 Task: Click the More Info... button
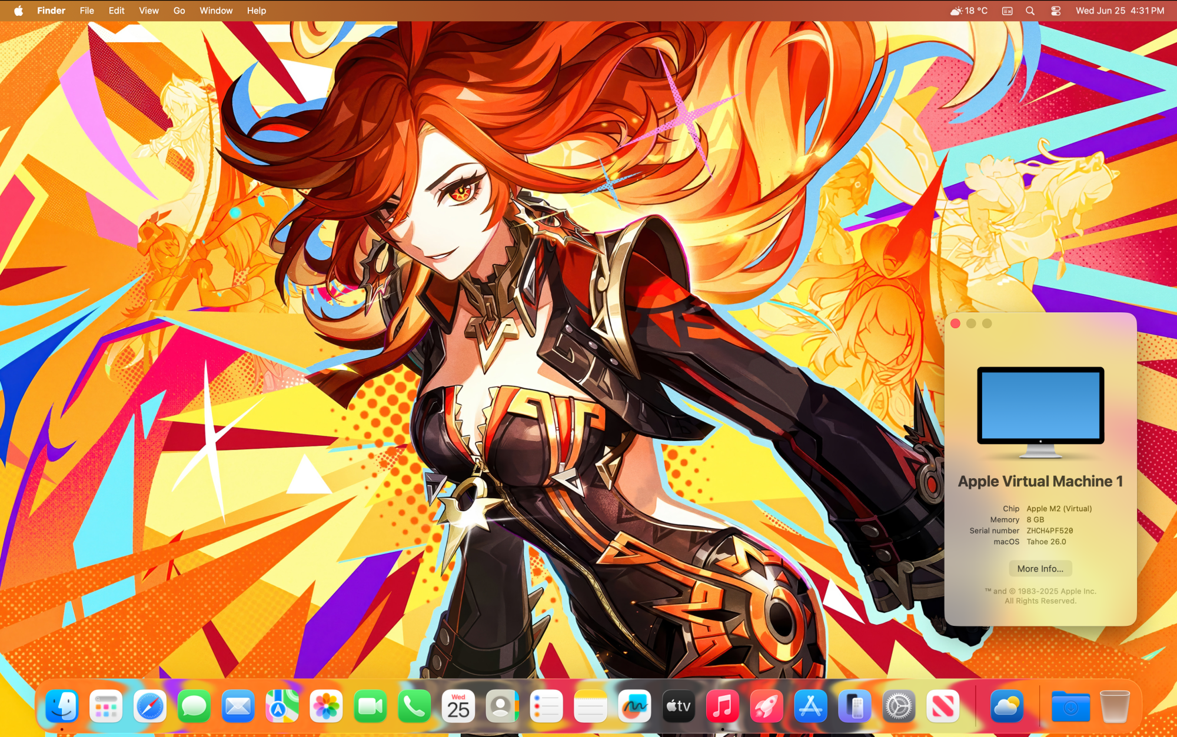(1040, 569)
